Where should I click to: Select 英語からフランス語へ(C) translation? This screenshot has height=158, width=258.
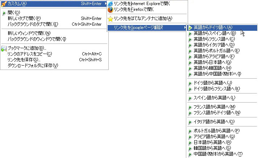tap(222, 39)
